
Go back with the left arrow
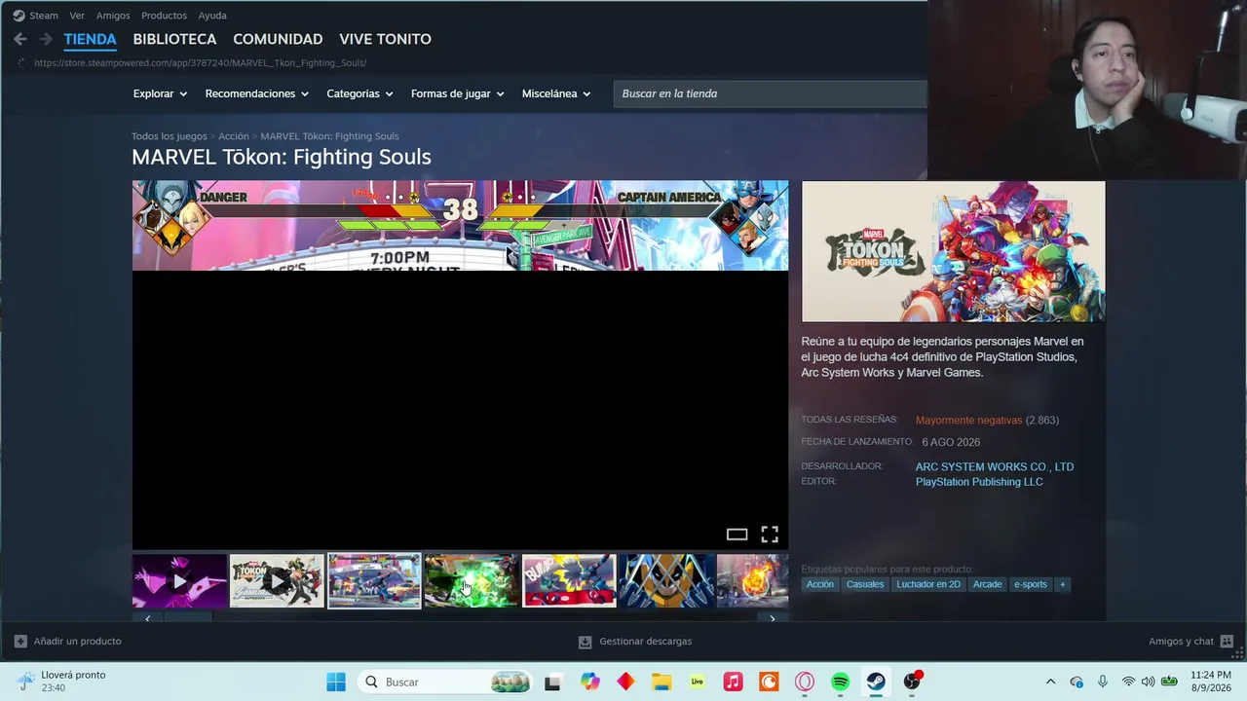click(x=19, y=39)
